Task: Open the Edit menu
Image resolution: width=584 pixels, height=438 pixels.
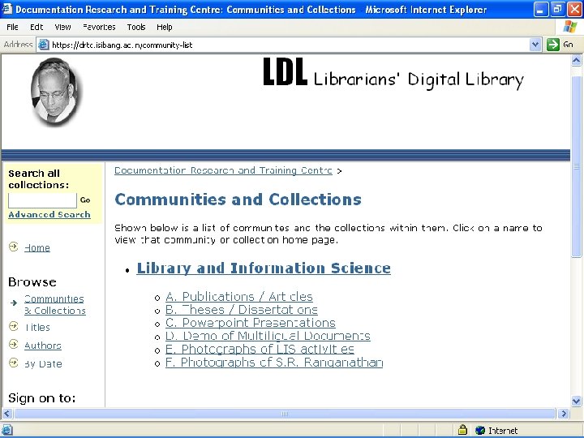Action: click(x=36, y=27)
